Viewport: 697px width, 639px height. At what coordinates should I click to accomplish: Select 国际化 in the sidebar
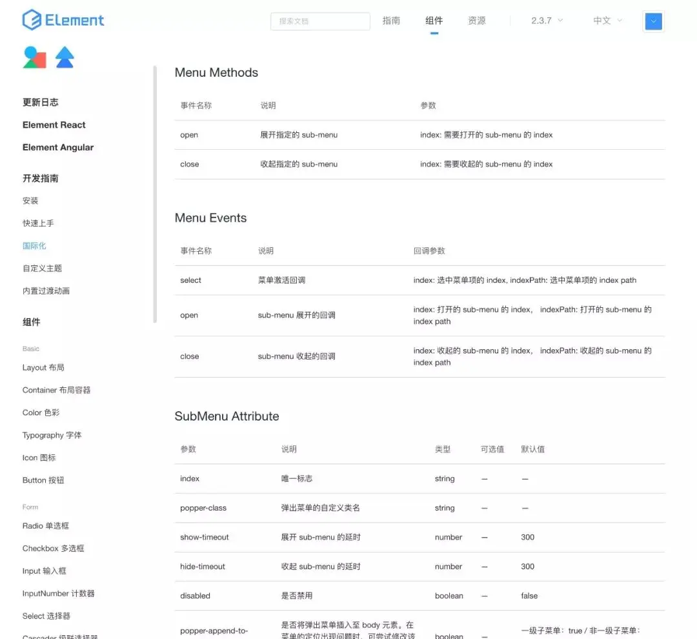34,245
